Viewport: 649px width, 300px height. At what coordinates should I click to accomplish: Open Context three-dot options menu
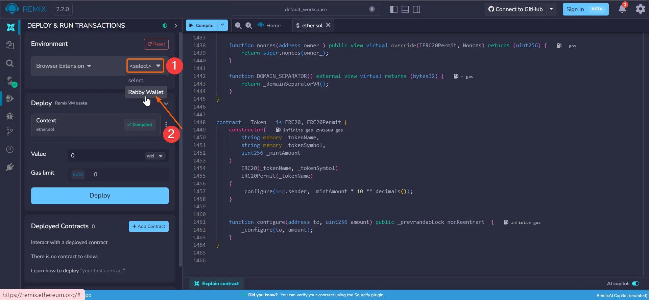coord(166,124)
